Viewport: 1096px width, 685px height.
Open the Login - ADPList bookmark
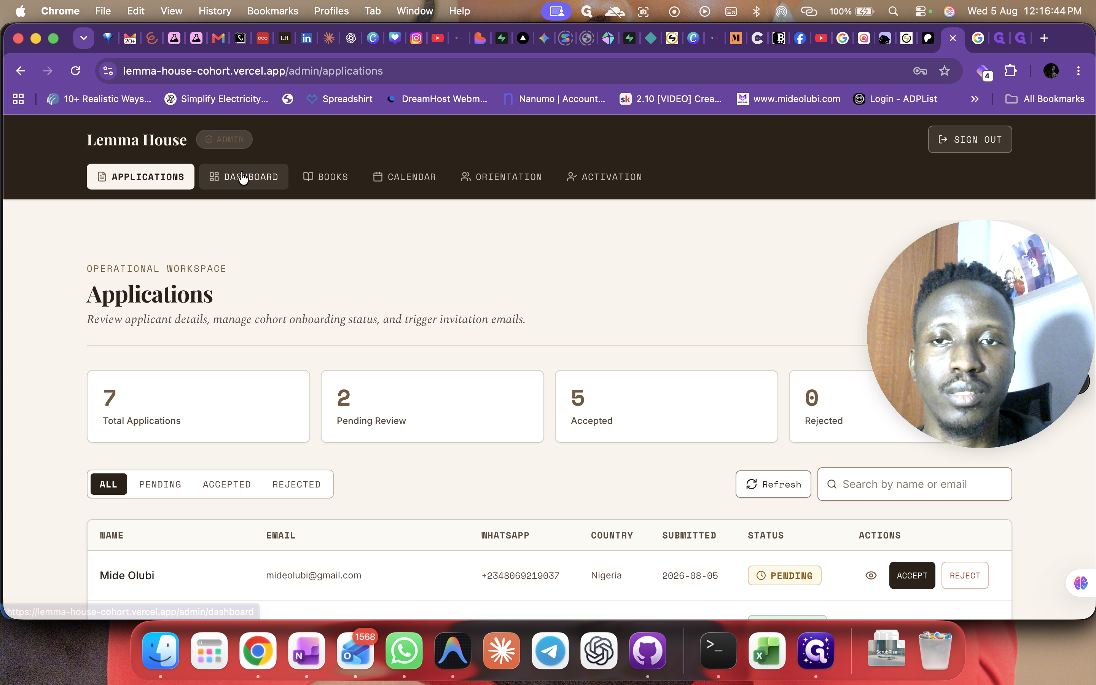pos(895,99)
